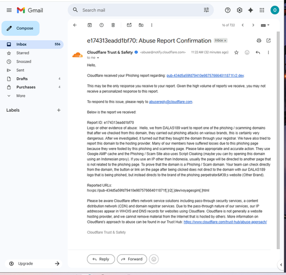Archive this email
This screenshot has height=275, width=286.
click(x=90, y=25)
